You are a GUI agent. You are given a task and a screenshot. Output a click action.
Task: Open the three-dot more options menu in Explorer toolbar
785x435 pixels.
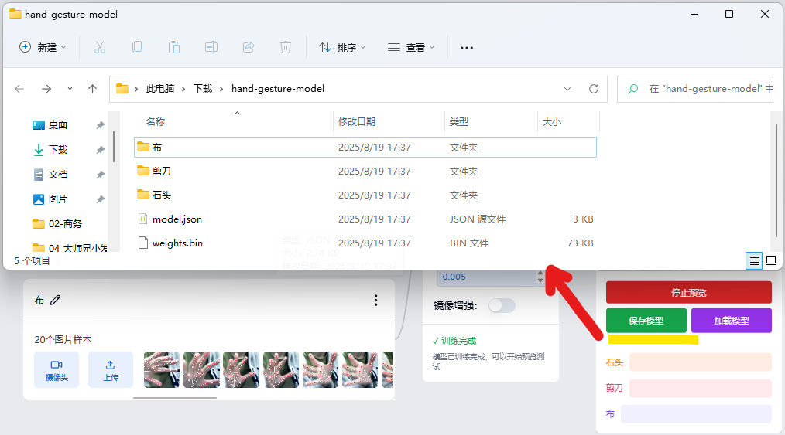tap(467, 47)
